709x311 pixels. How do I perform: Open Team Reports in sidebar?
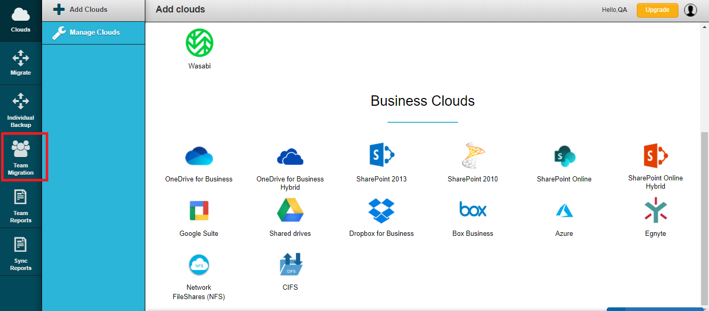21,205
